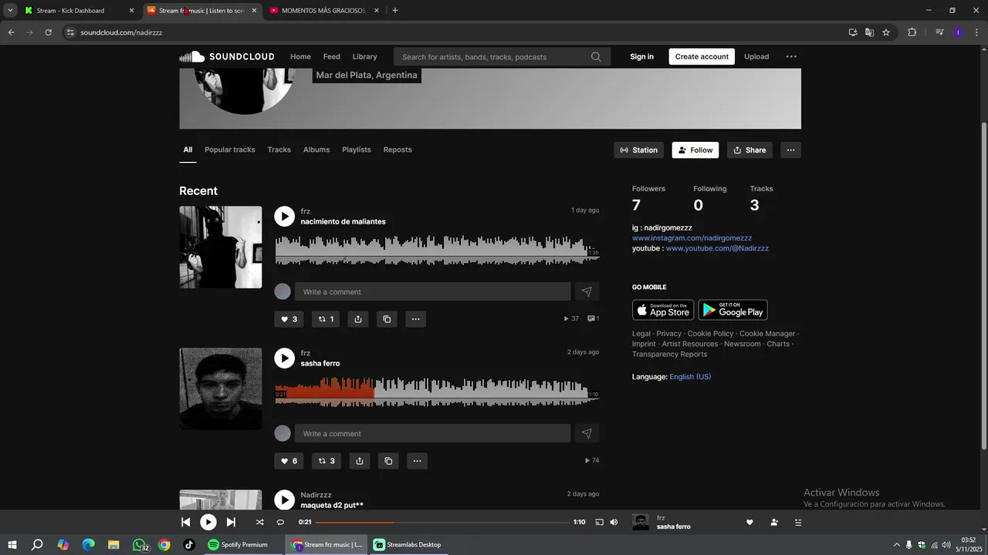This screenshot has height=555, width=988.
Task: Like current track in player bar
Action: coord(749,522)
